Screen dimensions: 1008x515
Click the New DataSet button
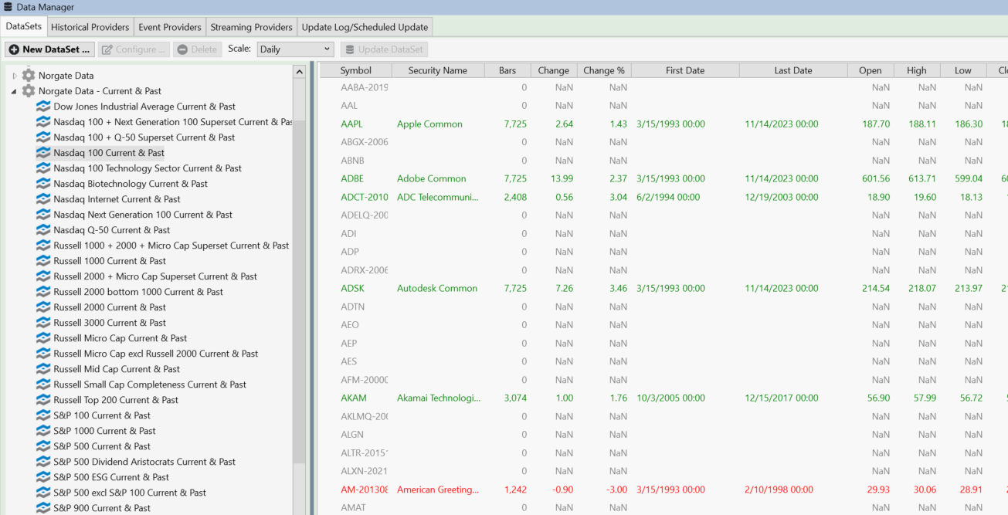tap(49, 49)
